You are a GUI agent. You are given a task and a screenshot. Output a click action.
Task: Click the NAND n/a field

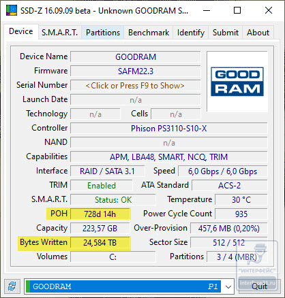[x=168, y=143]
